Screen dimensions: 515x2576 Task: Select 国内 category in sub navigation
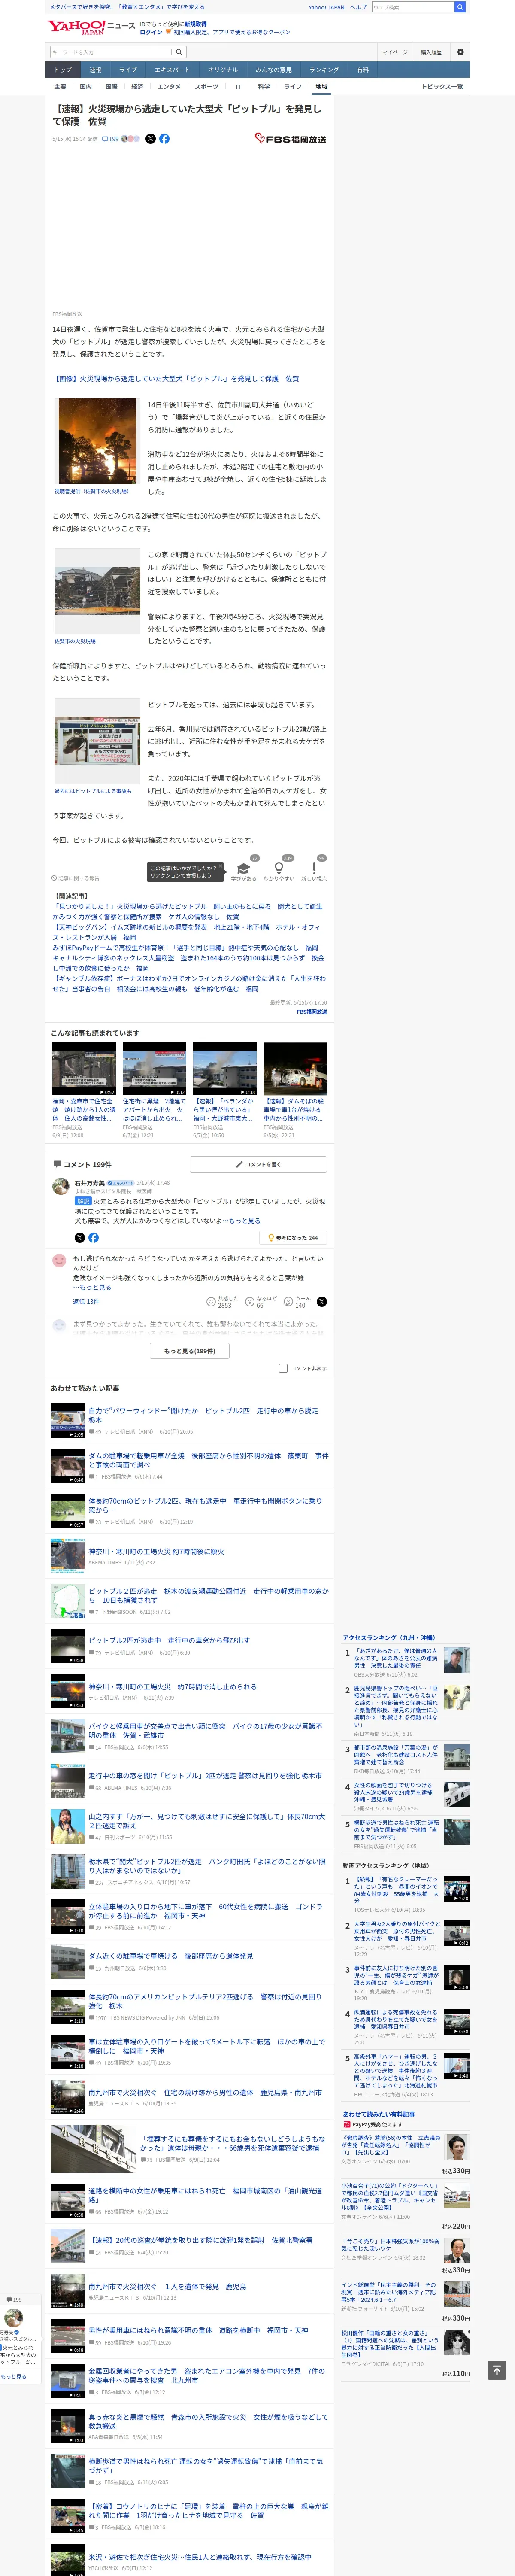85,87
